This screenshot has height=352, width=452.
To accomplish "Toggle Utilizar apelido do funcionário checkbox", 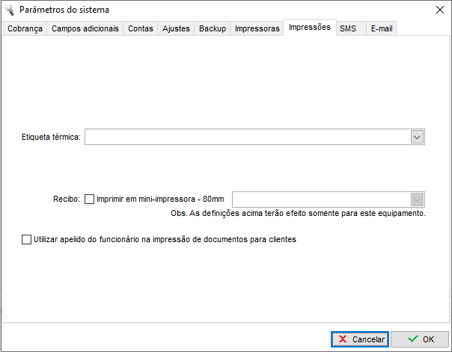I will [x=27, y=240].
